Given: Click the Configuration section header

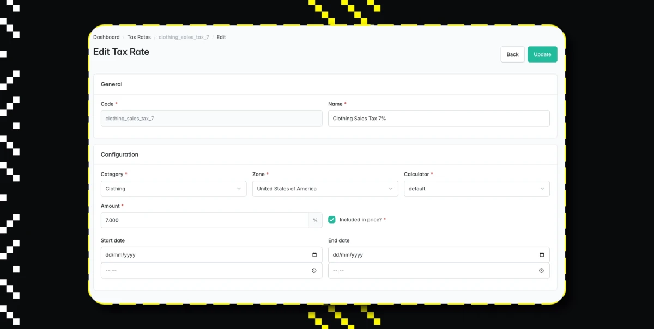Looking at the screenshot, I should (x=119, y=154).
